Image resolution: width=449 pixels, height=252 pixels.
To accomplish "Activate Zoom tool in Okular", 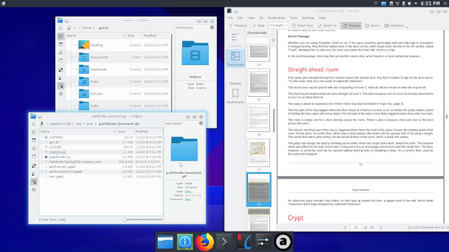I will (x=373, y=25).
